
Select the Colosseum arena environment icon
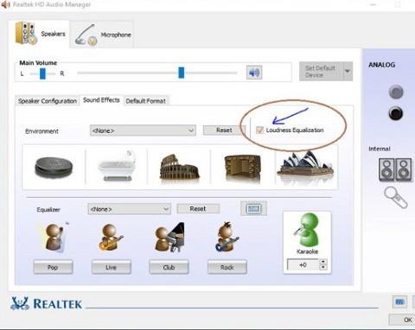point(179,168)
